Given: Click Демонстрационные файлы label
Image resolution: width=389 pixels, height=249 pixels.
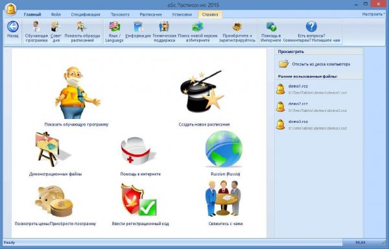Looking at the screenshot, I should click(55, 174).
